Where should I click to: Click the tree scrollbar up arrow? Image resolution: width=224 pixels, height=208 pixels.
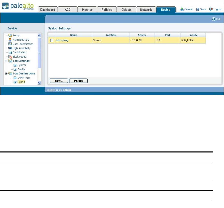(39, 35)
